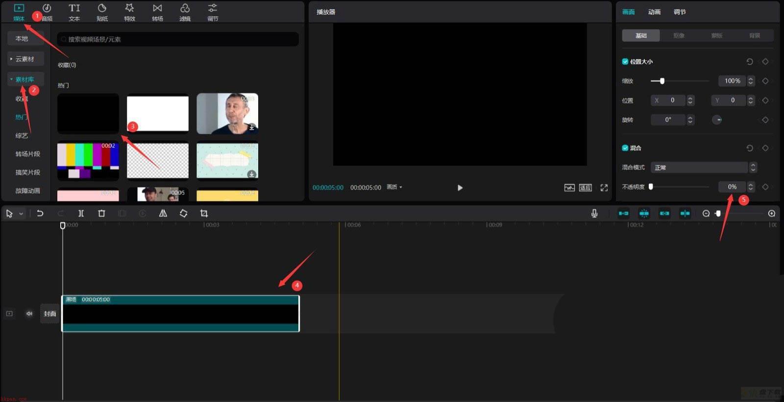Open the 转场 transitions tab
This screenshot has width=784, height=402.
[x=157, y=12]
